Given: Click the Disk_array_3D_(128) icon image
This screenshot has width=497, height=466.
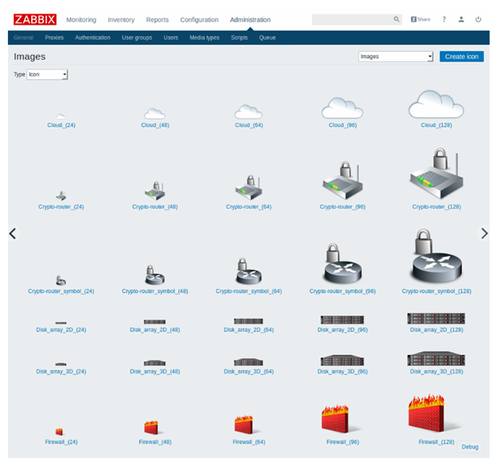Looking at the screenshot, I should coord(436,358).
